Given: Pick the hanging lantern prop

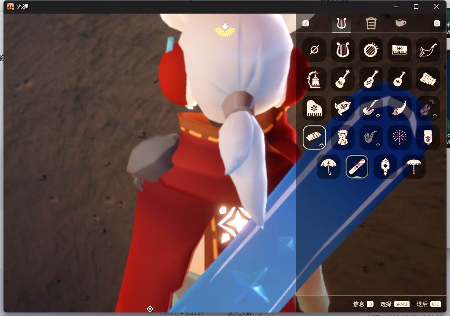Looking at the screenshot, I should tap(385, 167).
